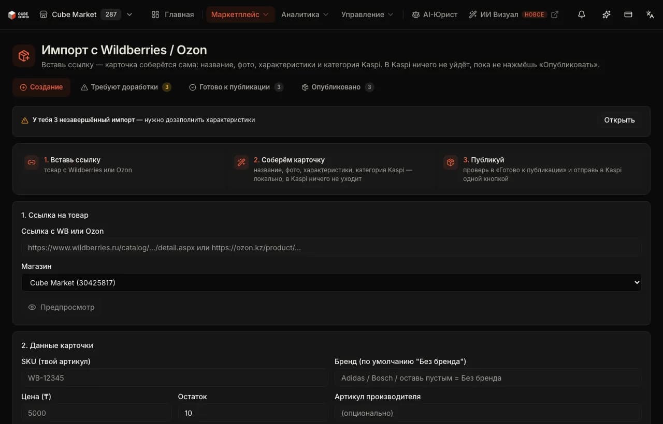Click into the Цена price field

pyautogui.click(x=96, y=413)
